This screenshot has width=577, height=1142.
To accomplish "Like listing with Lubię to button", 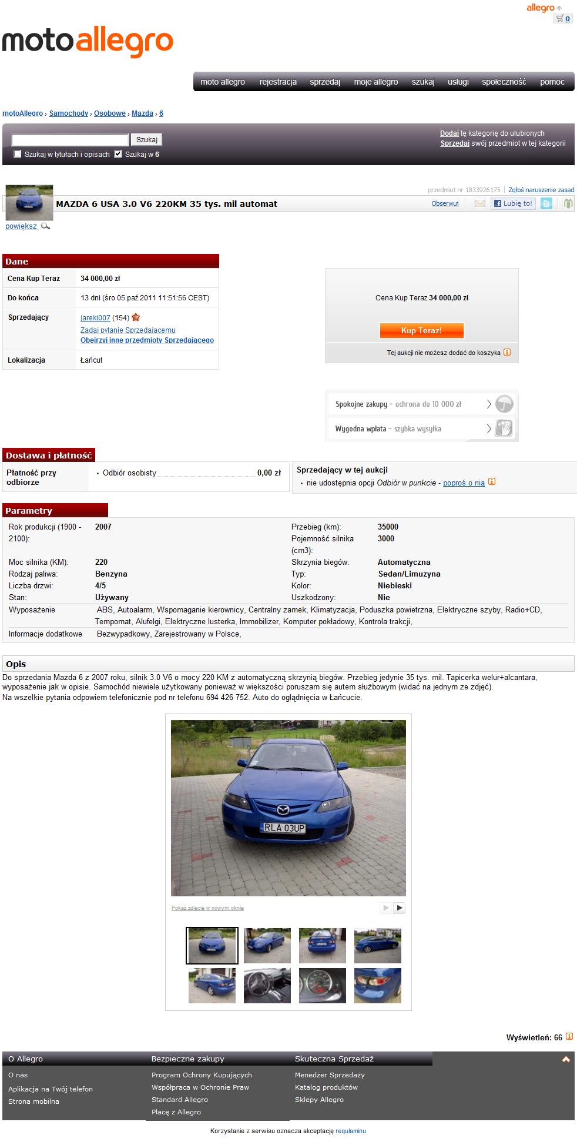I will click(513, 203).
